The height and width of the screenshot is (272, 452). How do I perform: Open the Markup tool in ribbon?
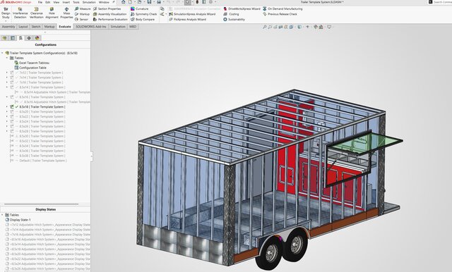pyautogui.click(x=82, y=14)
